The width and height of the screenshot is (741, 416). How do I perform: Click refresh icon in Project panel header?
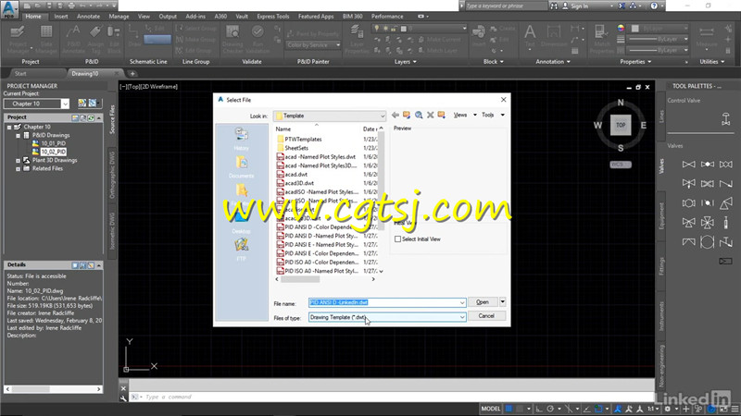point(91,117)
